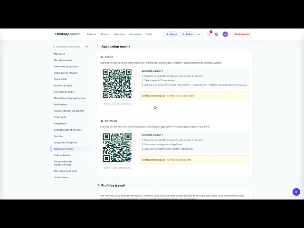Open the Patients menu

(x=92, y=34)
